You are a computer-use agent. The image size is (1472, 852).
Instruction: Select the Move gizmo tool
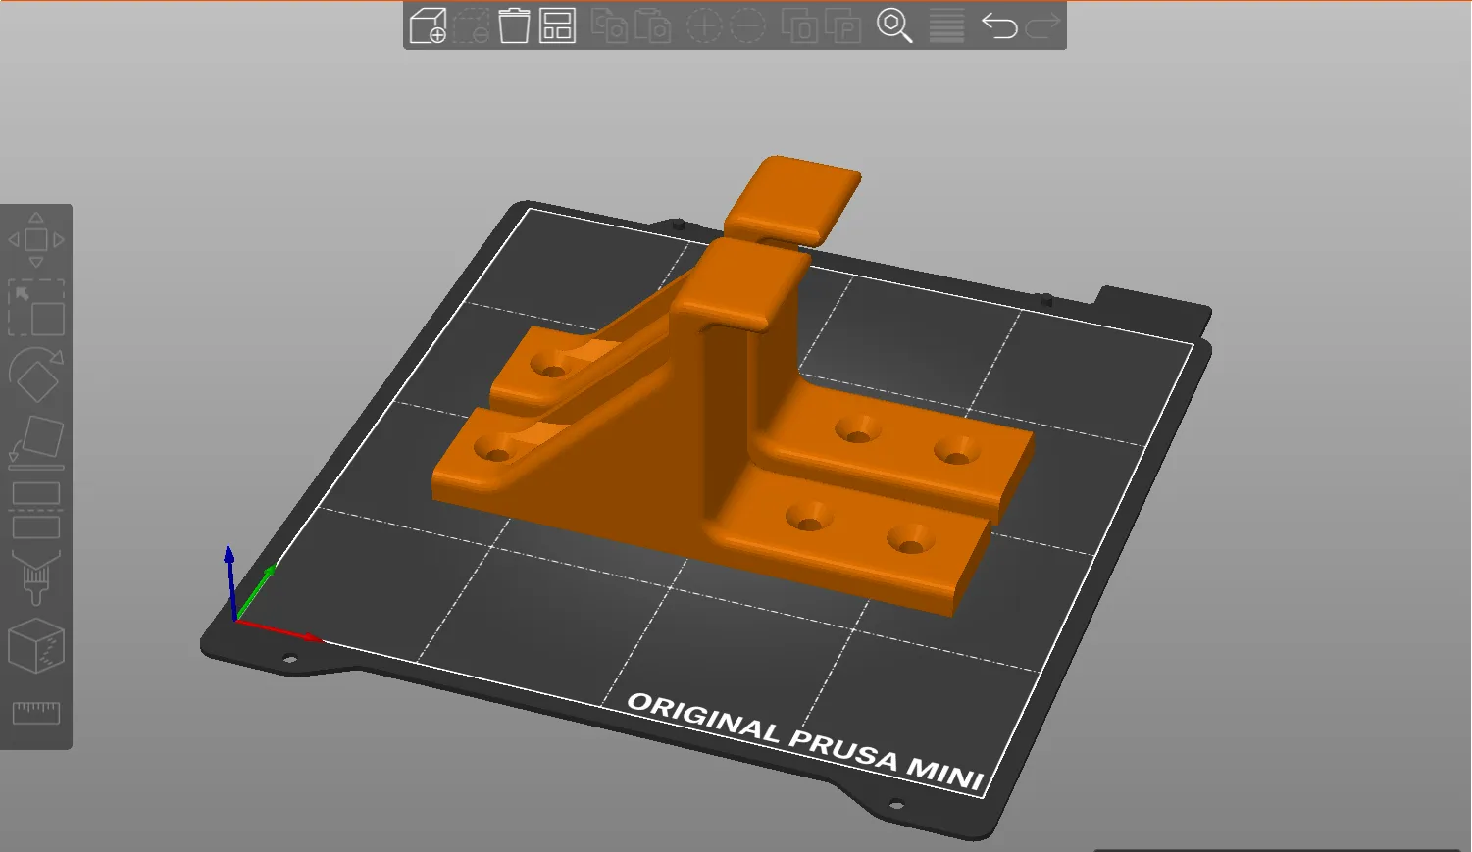[36, 239]
